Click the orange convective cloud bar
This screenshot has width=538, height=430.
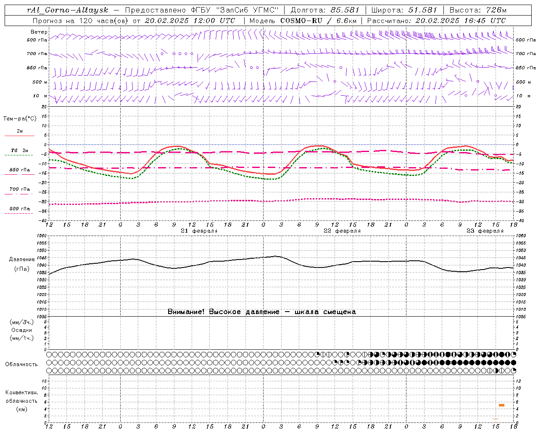pyautogui.click(x=501, y=405)
